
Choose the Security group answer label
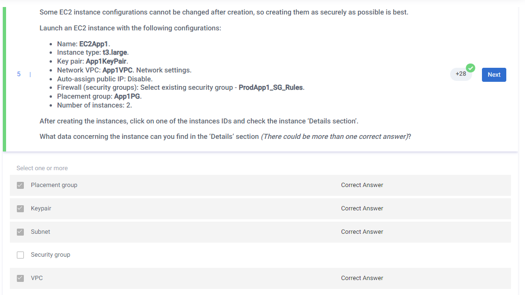tap(51, 255)
